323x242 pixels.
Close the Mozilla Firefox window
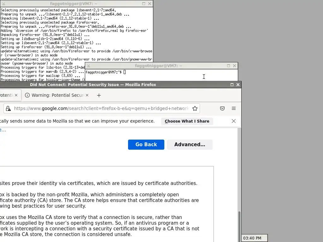click(x=238, y=84)
